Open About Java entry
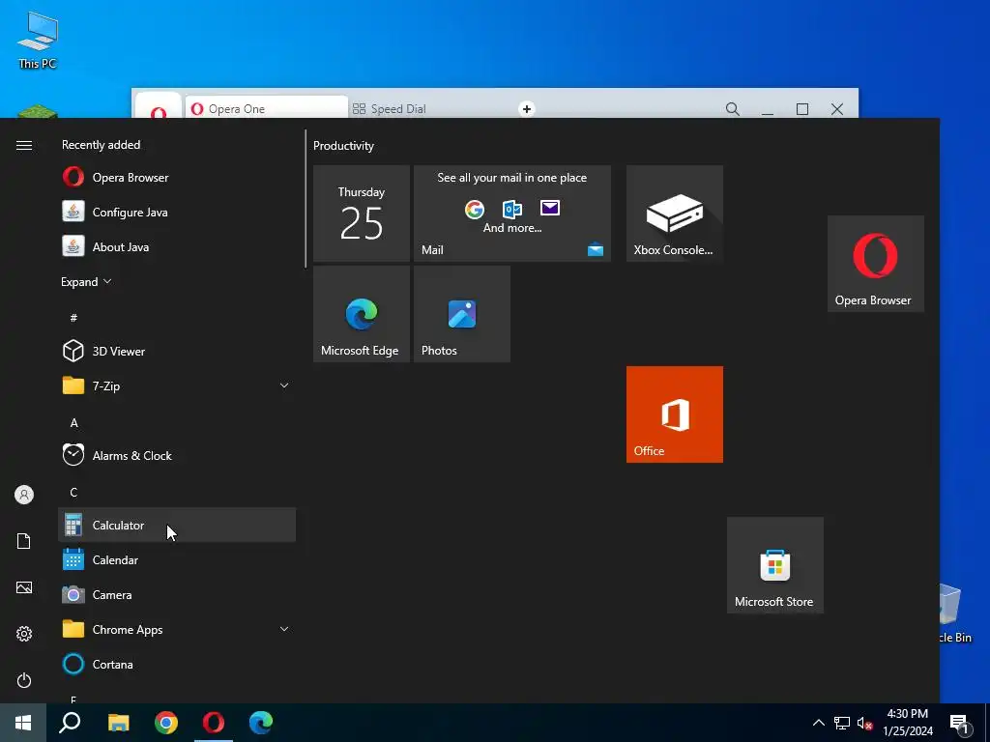 (x=177, y=246)
